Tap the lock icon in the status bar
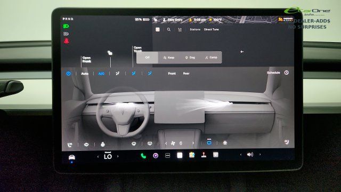Screen dimensions: 341x192 (156, 20)
